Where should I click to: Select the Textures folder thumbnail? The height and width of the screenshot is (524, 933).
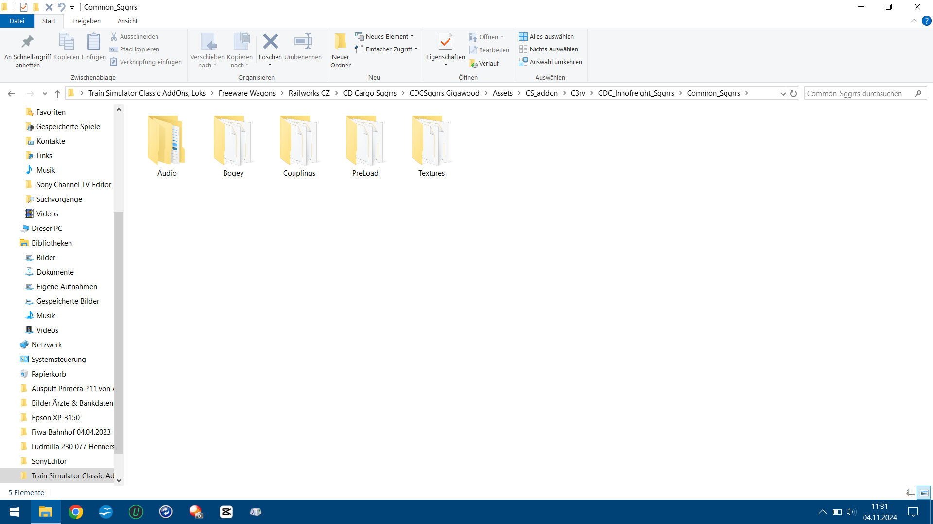[x=431, y=142]
